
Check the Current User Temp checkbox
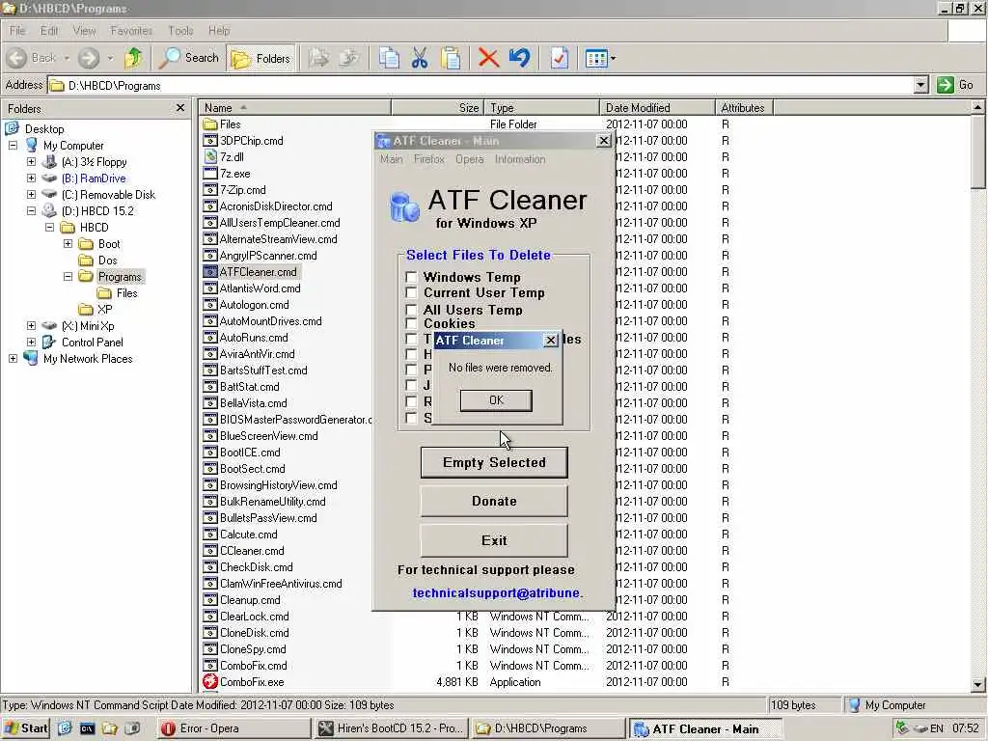coord(411,292)
